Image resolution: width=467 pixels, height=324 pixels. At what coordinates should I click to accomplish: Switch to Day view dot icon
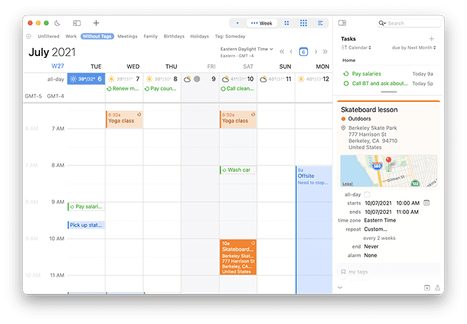237,23
